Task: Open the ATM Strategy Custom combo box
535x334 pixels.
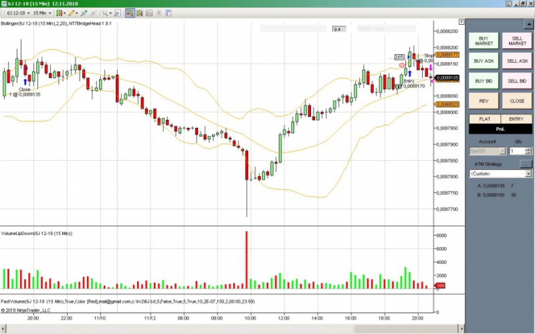Action: pyautogui.click(x=500, y=173)
